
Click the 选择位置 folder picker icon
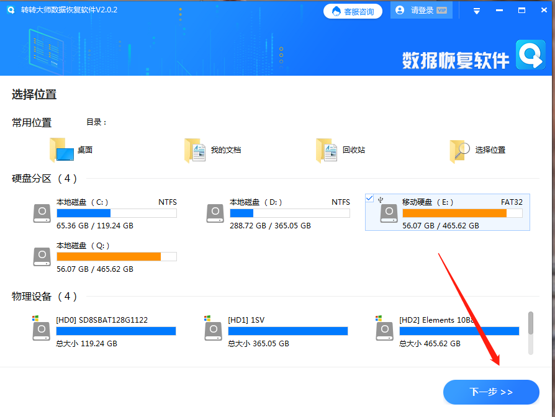coord(458,149)
